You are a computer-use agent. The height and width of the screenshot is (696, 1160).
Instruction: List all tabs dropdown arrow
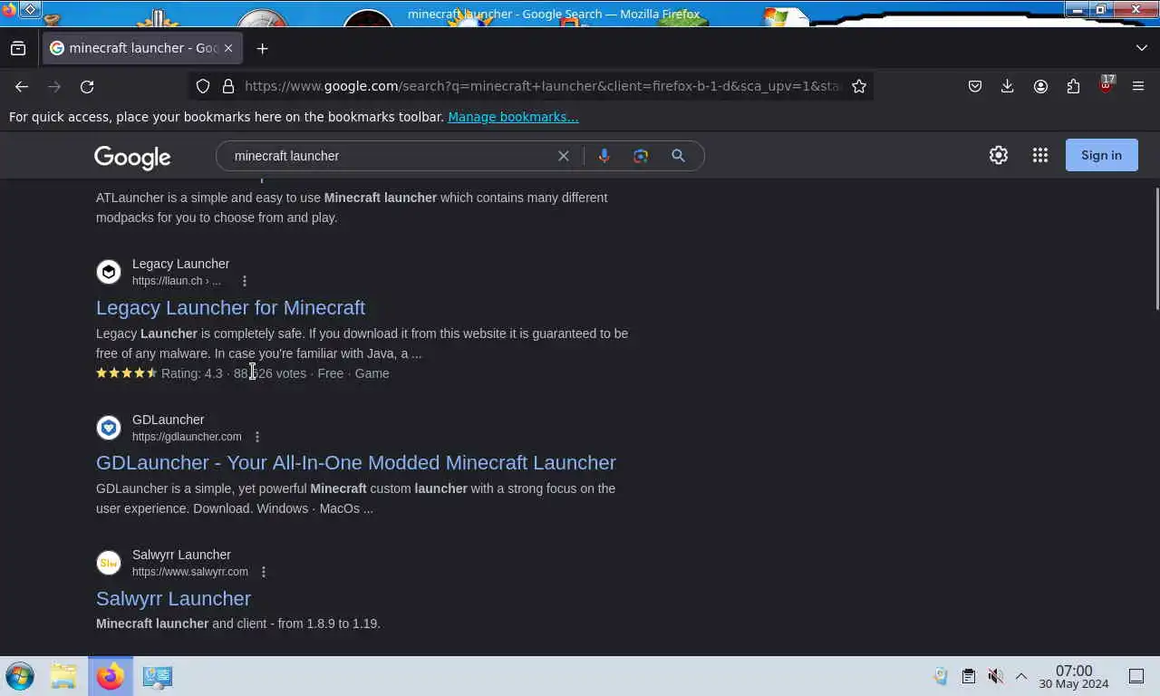(x=1141, y=48)
